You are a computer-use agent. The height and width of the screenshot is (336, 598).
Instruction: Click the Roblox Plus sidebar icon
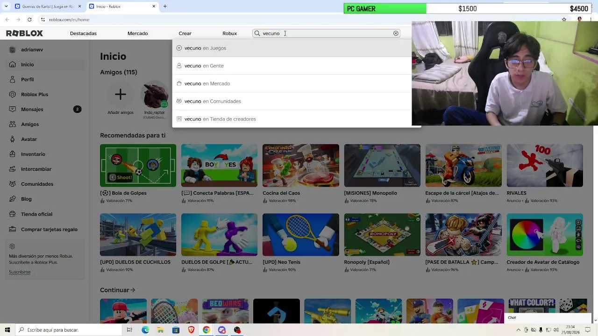13,94
